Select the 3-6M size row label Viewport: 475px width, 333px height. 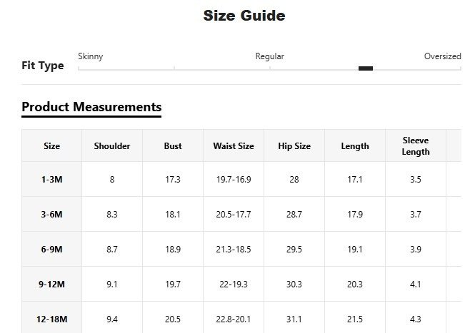click(52, 215)
